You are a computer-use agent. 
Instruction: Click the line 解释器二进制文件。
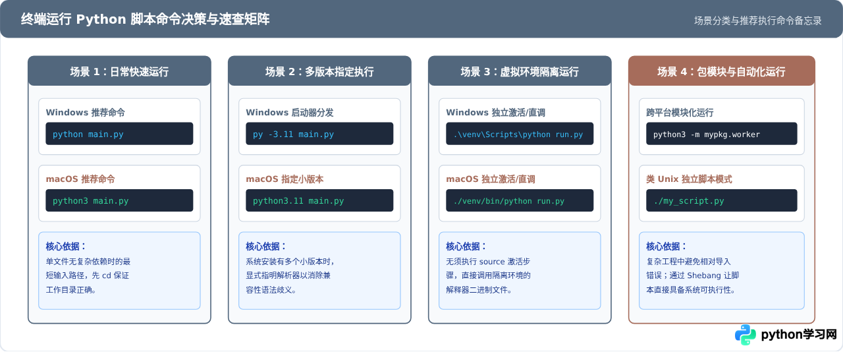tap(479, 289)
